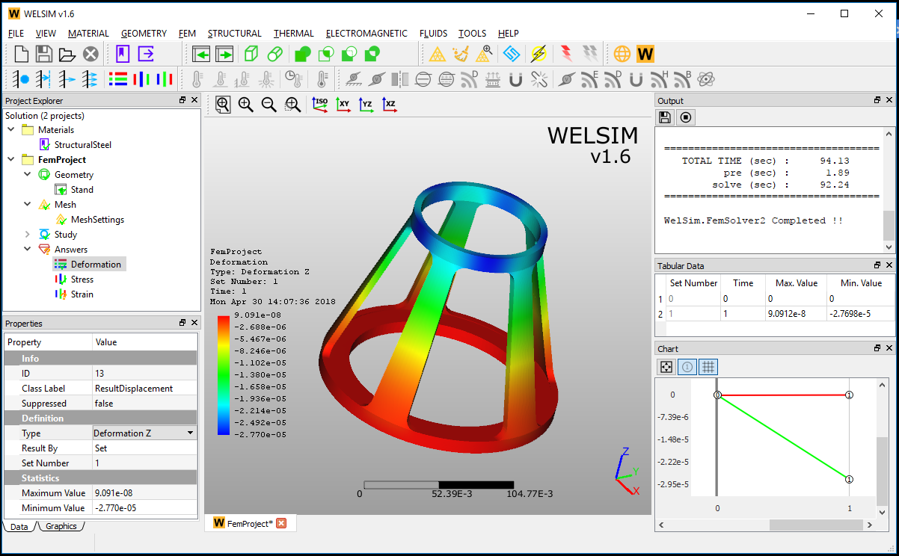This screenshot has height=556, width=899.
Task: Click the stop solver button in Output panel
Action: 685,117
